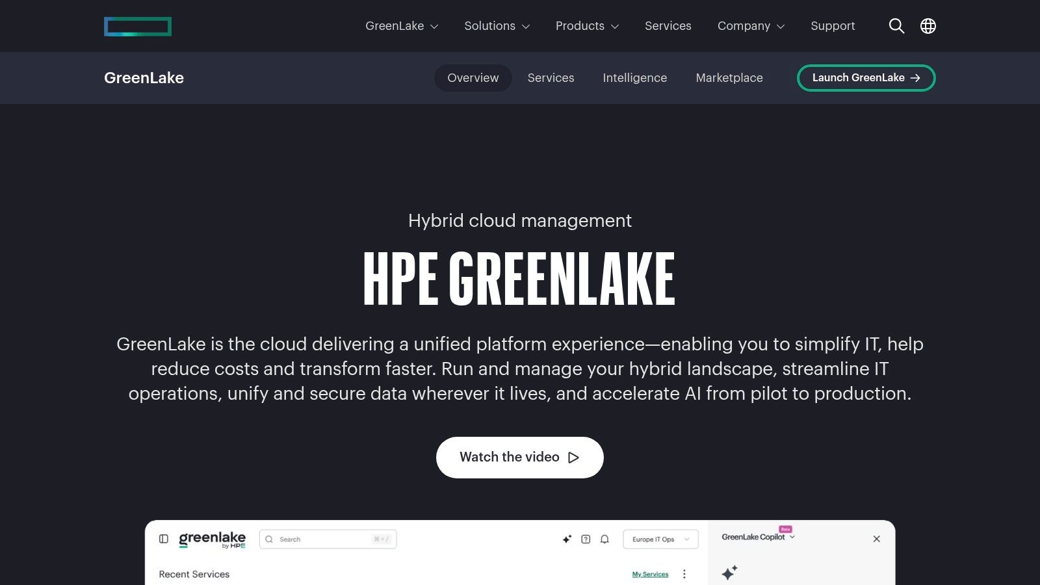Click the help question mark icon

click(586, 539)
